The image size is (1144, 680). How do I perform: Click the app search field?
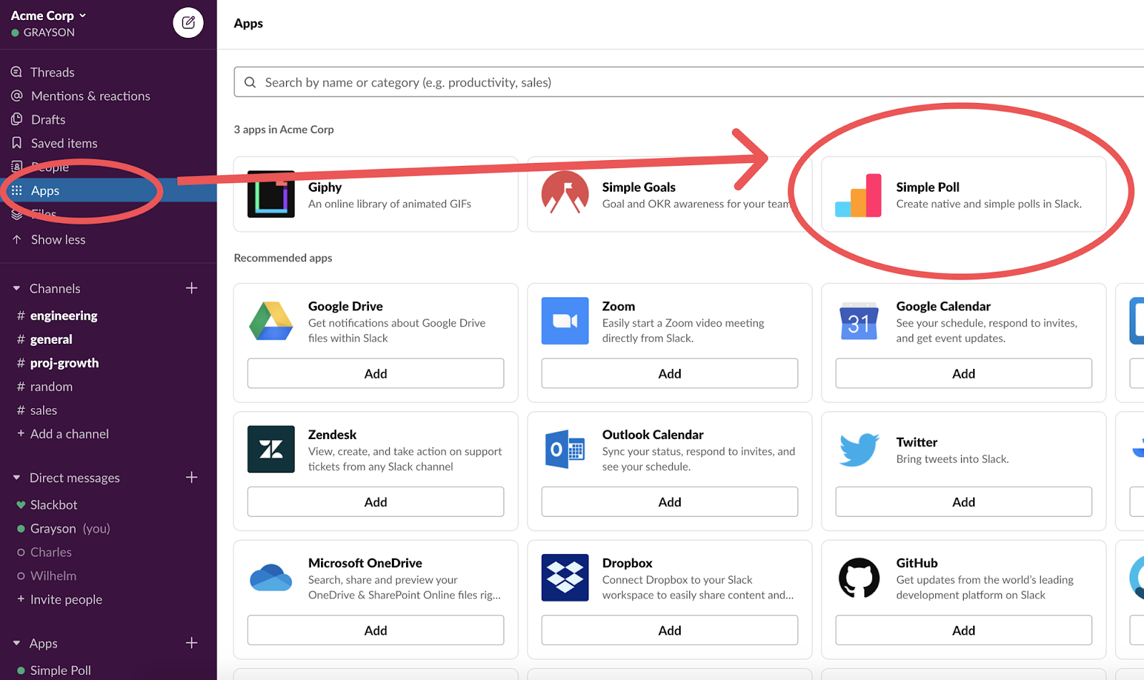689,82
